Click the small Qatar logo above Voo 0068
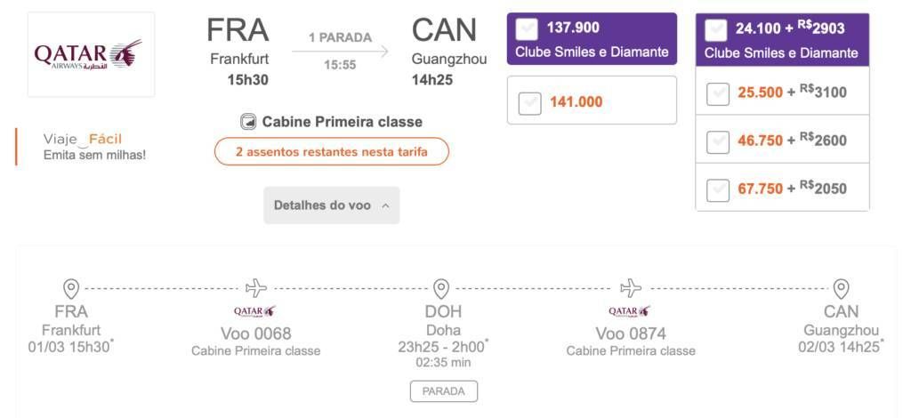The width and height of the screenshot is (911, 418). (x=255, y=312)
